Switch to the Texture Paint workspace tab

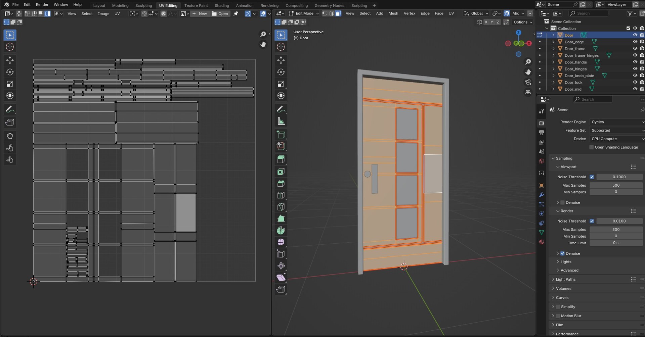[196, 5]
